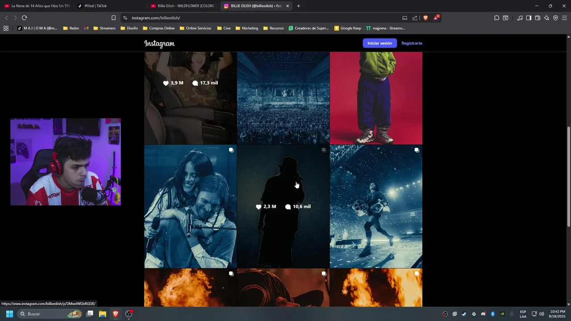Toggle the browser sidebar panel icon
Viewport: 571px width, 321px height.
[529, 18]
